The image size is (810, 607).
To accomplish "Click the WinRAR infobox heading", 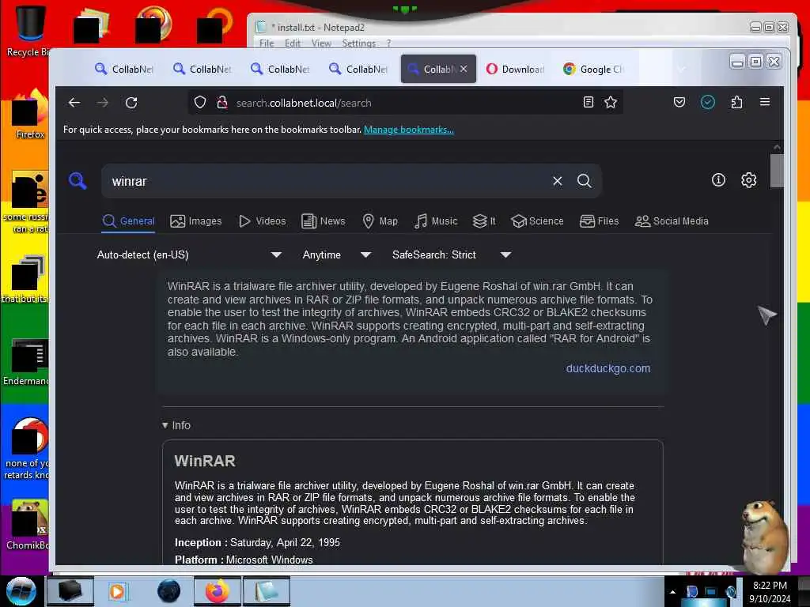I will pos(205,461).
